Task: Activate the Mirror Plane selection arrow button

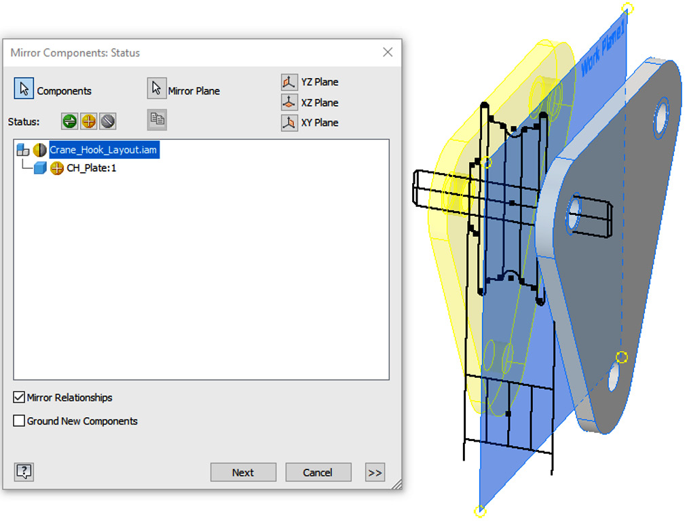Action: coord(156,88)
